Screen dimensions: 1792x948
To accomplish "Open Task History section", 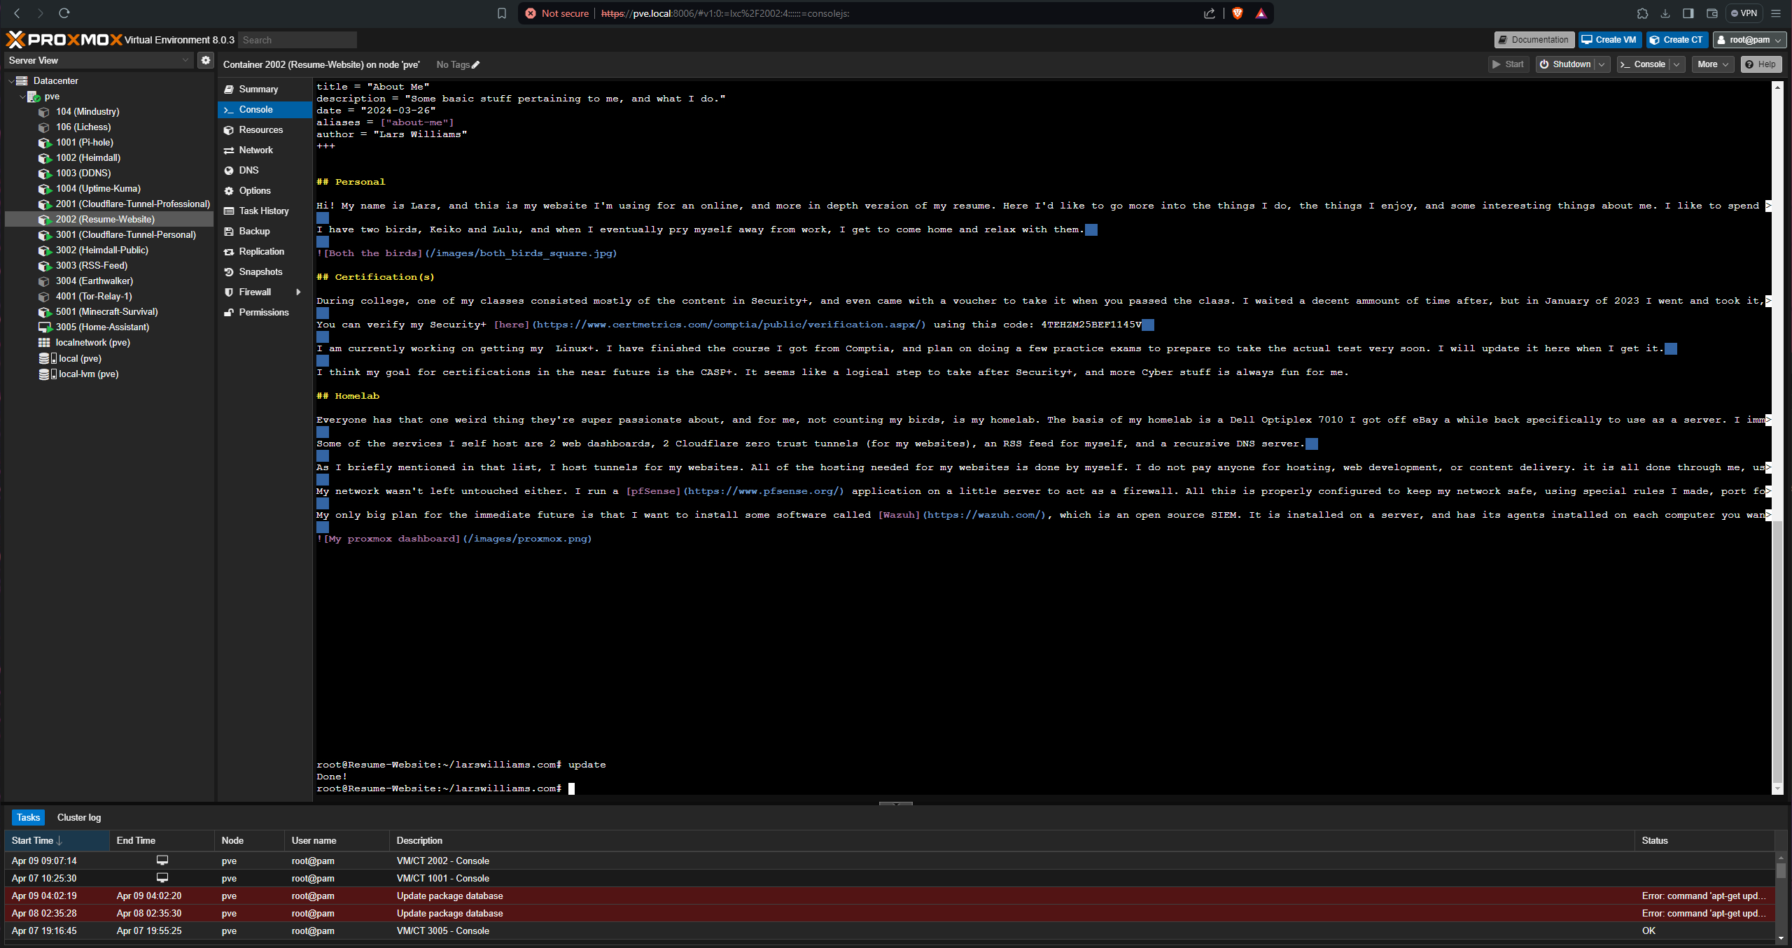I will [x=265, y=211].
